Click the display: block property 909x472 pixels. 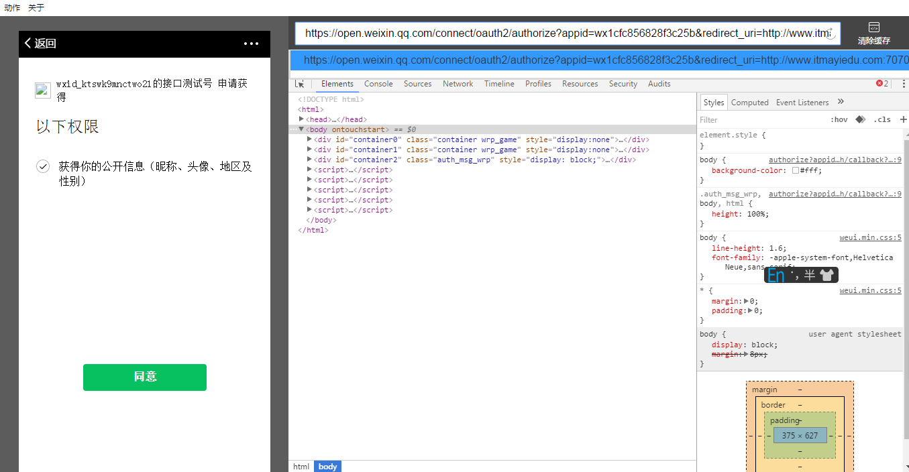745,345
